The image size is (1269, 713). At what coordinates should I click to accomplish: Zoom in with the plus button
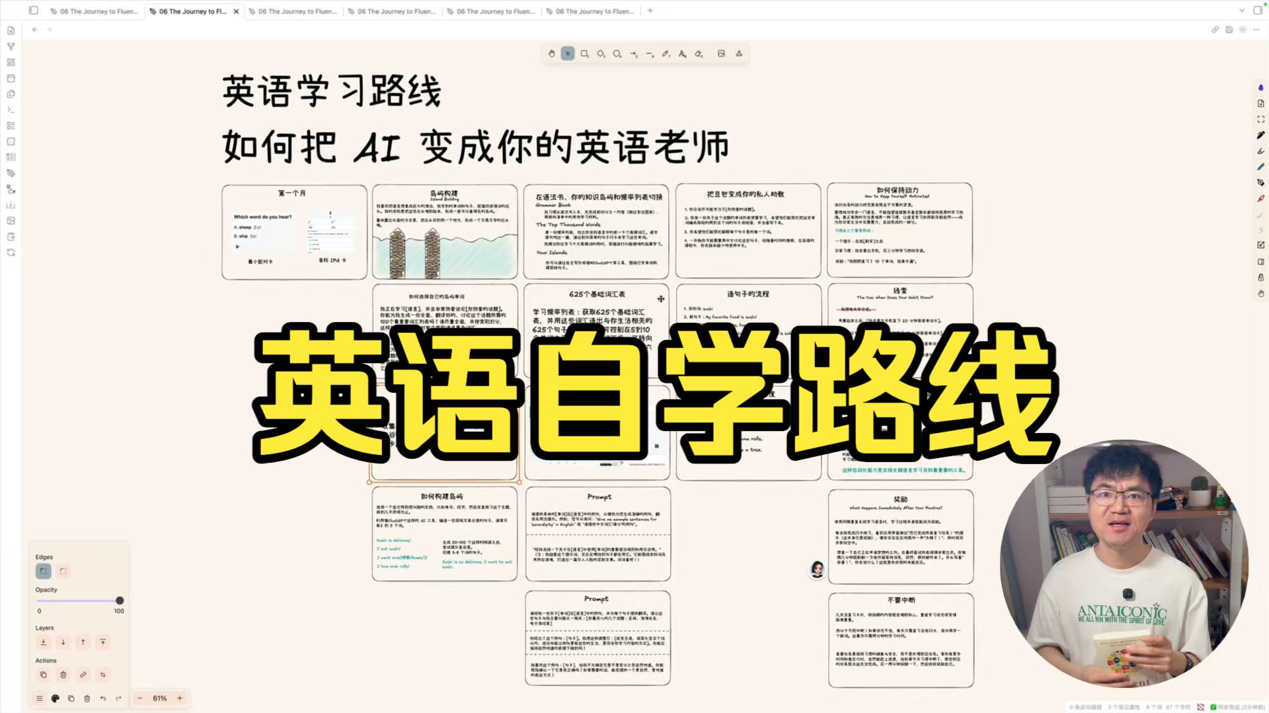180,698
